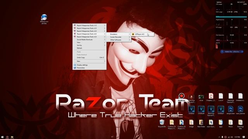Image resolution: width=248 pixels, height=139 pixels.
Task: Expand the View submenu arrow
Action: point(105,42)
